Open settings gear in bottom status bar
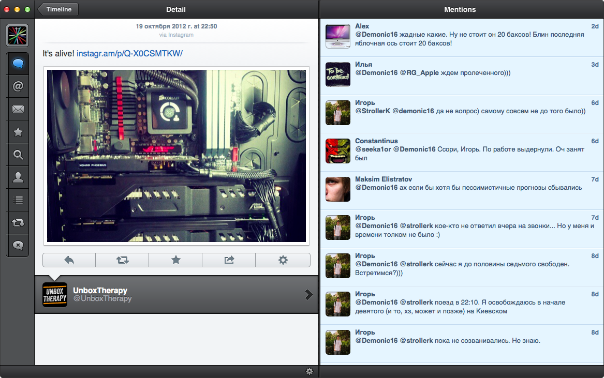604x378 pixels. coord(310,371)
